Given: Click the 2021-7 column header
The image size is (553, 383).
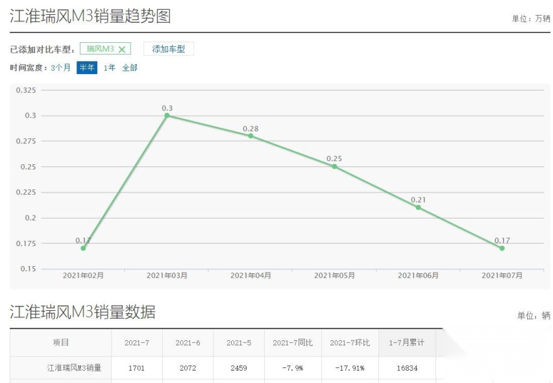Looking at the screenshot, I should 137,343.
